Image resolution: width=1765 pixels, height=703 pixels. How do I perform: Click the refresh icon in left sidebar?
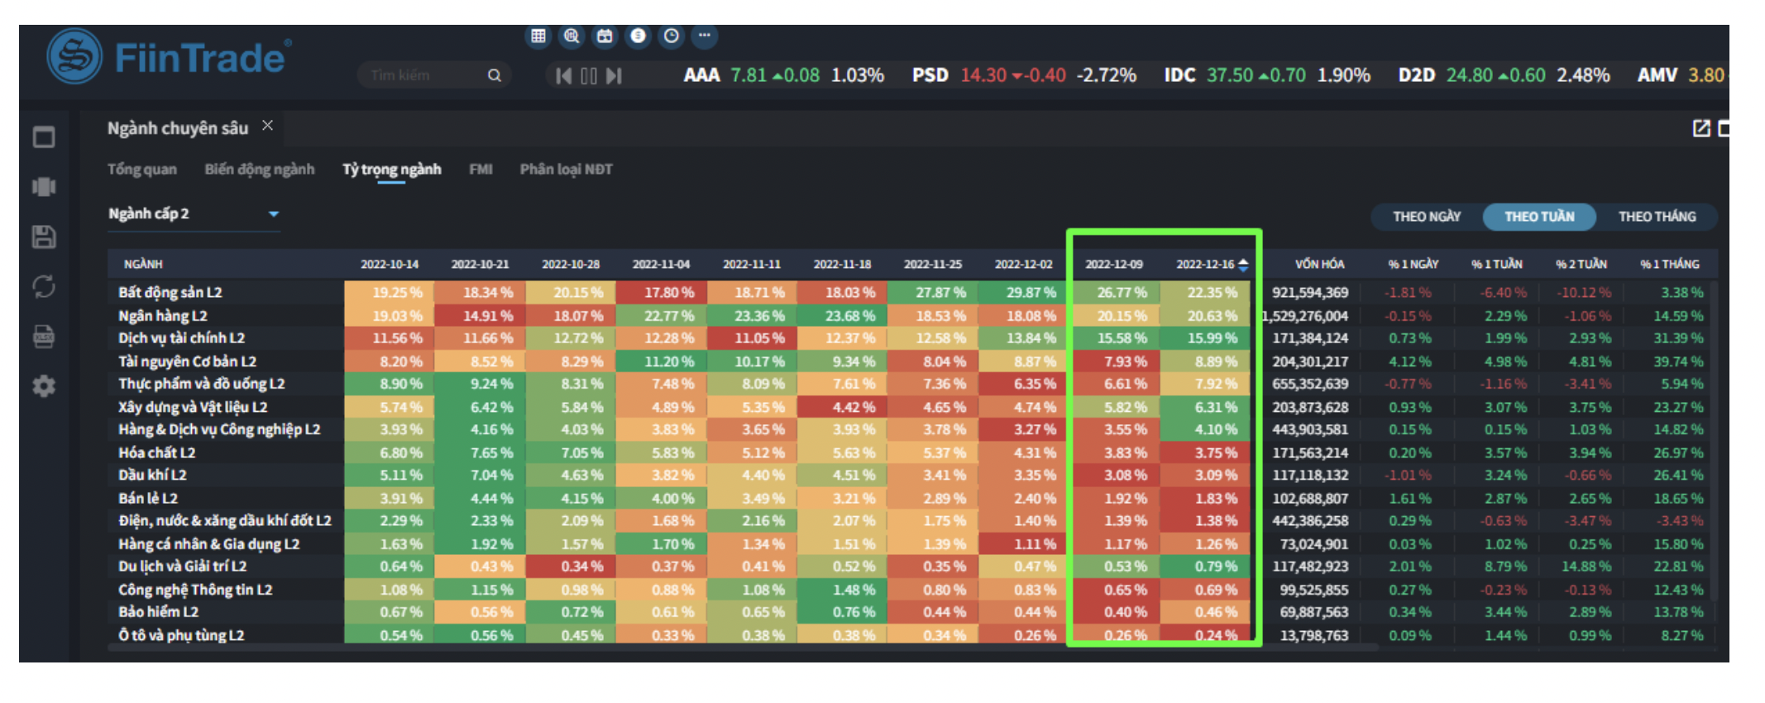[44, 287]
